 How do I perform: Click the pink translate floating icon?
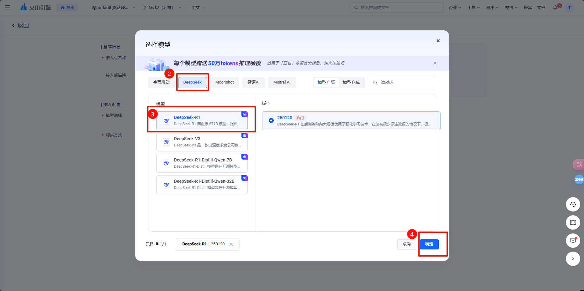578,164
